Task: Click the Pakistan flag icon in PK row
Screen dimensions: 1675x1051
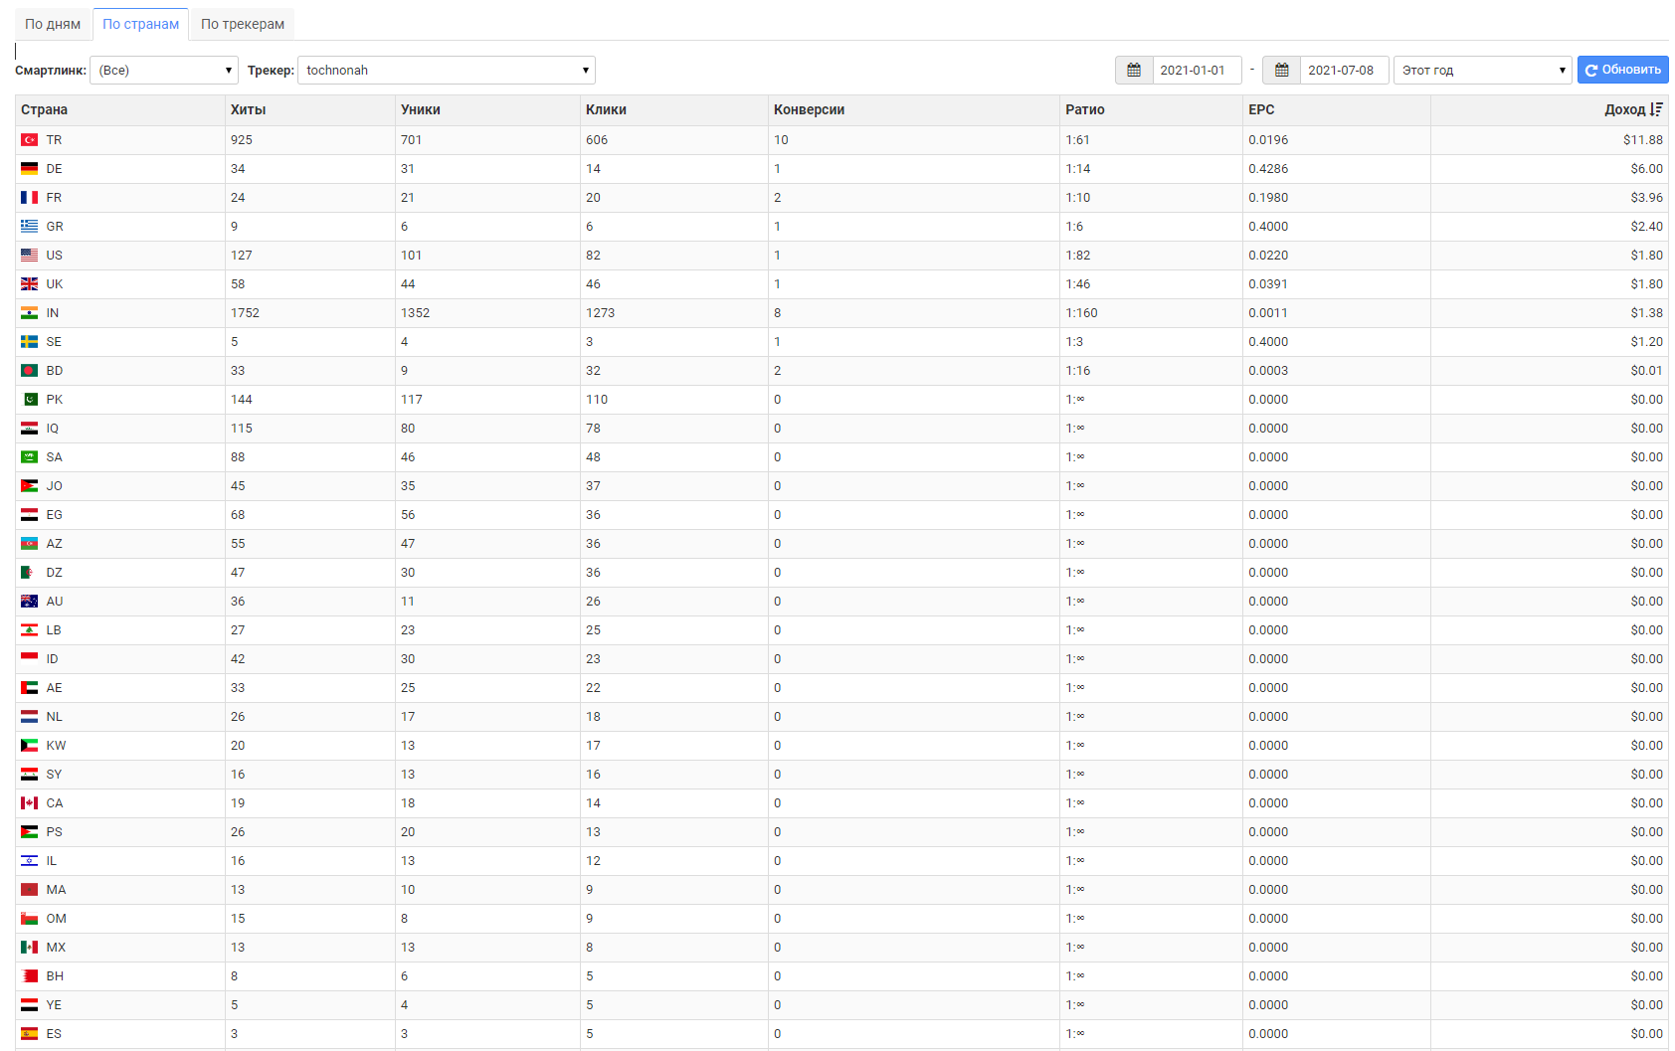Action: click(30, 400)
